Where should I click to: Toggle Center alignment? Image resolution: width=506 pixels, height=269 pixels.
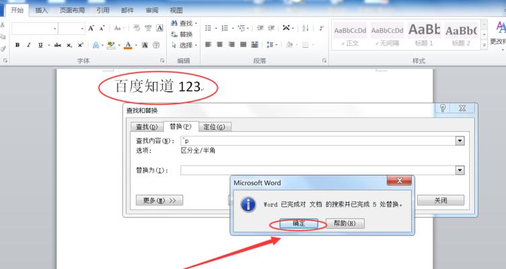[x=220, y=44]
